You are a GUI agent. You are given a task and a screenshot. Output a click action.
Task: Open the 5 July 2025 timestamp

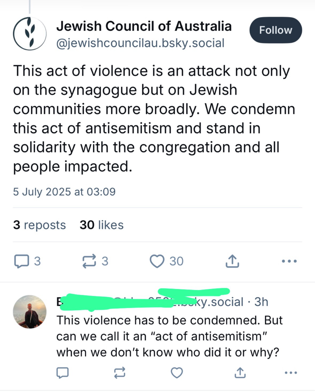pyautogui.click(x=64, y=192)
